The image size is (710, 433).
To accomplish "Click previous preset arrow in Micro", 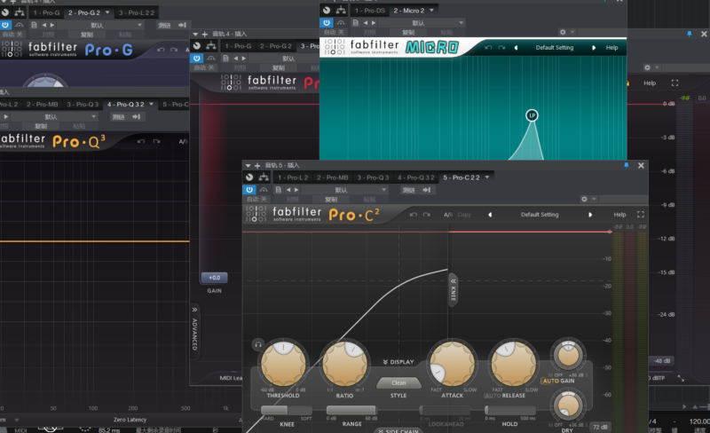I will [x=516, y=48].
